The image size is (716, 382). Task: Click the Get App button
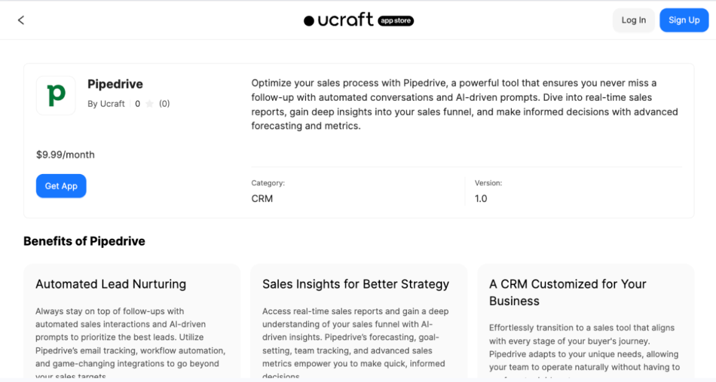coord(61,186)
